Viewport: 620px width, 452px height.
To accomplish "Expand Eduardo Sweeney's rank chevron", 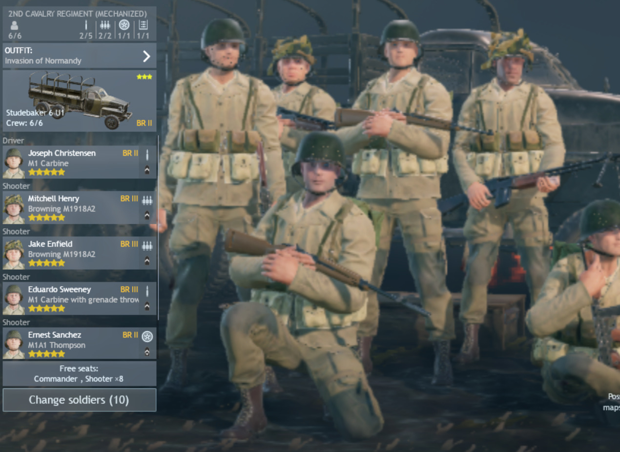I will [147, 306].
